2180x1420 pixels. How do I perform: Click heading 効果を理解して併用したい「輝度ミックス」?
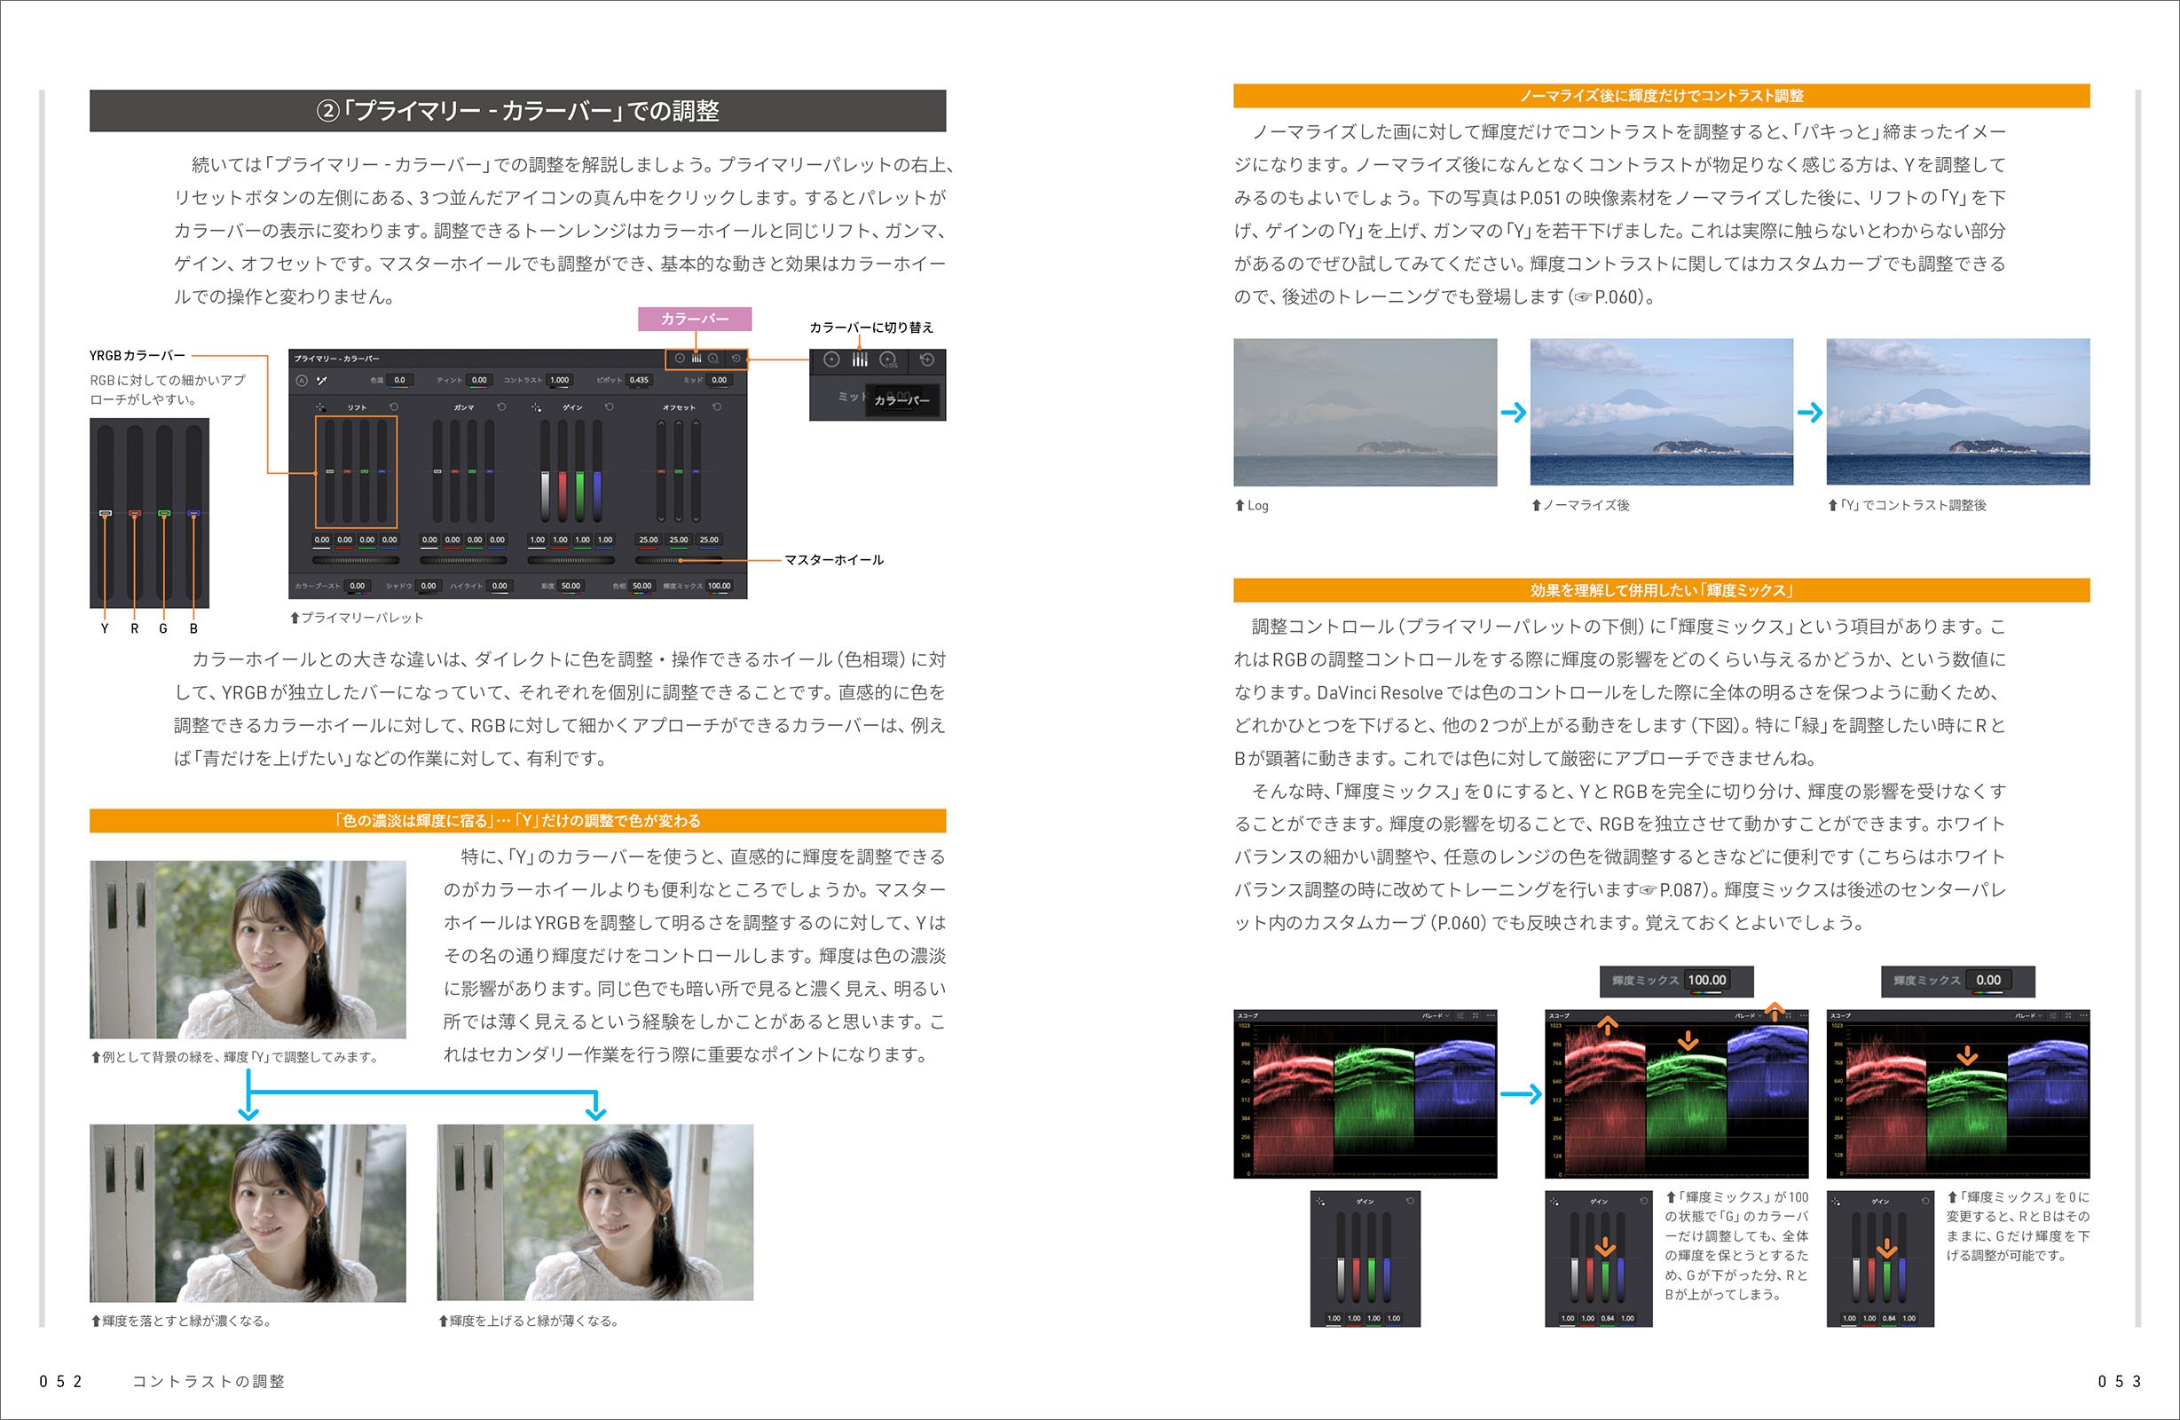pyautogui.click(x=1662, y=591)
